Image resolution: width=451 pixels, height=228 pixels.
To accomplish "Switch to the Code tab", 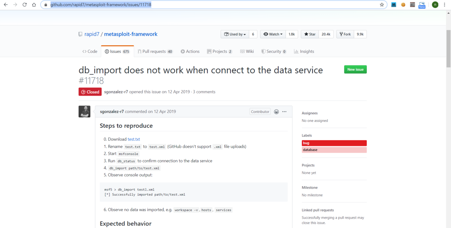I will click(90, 51).
